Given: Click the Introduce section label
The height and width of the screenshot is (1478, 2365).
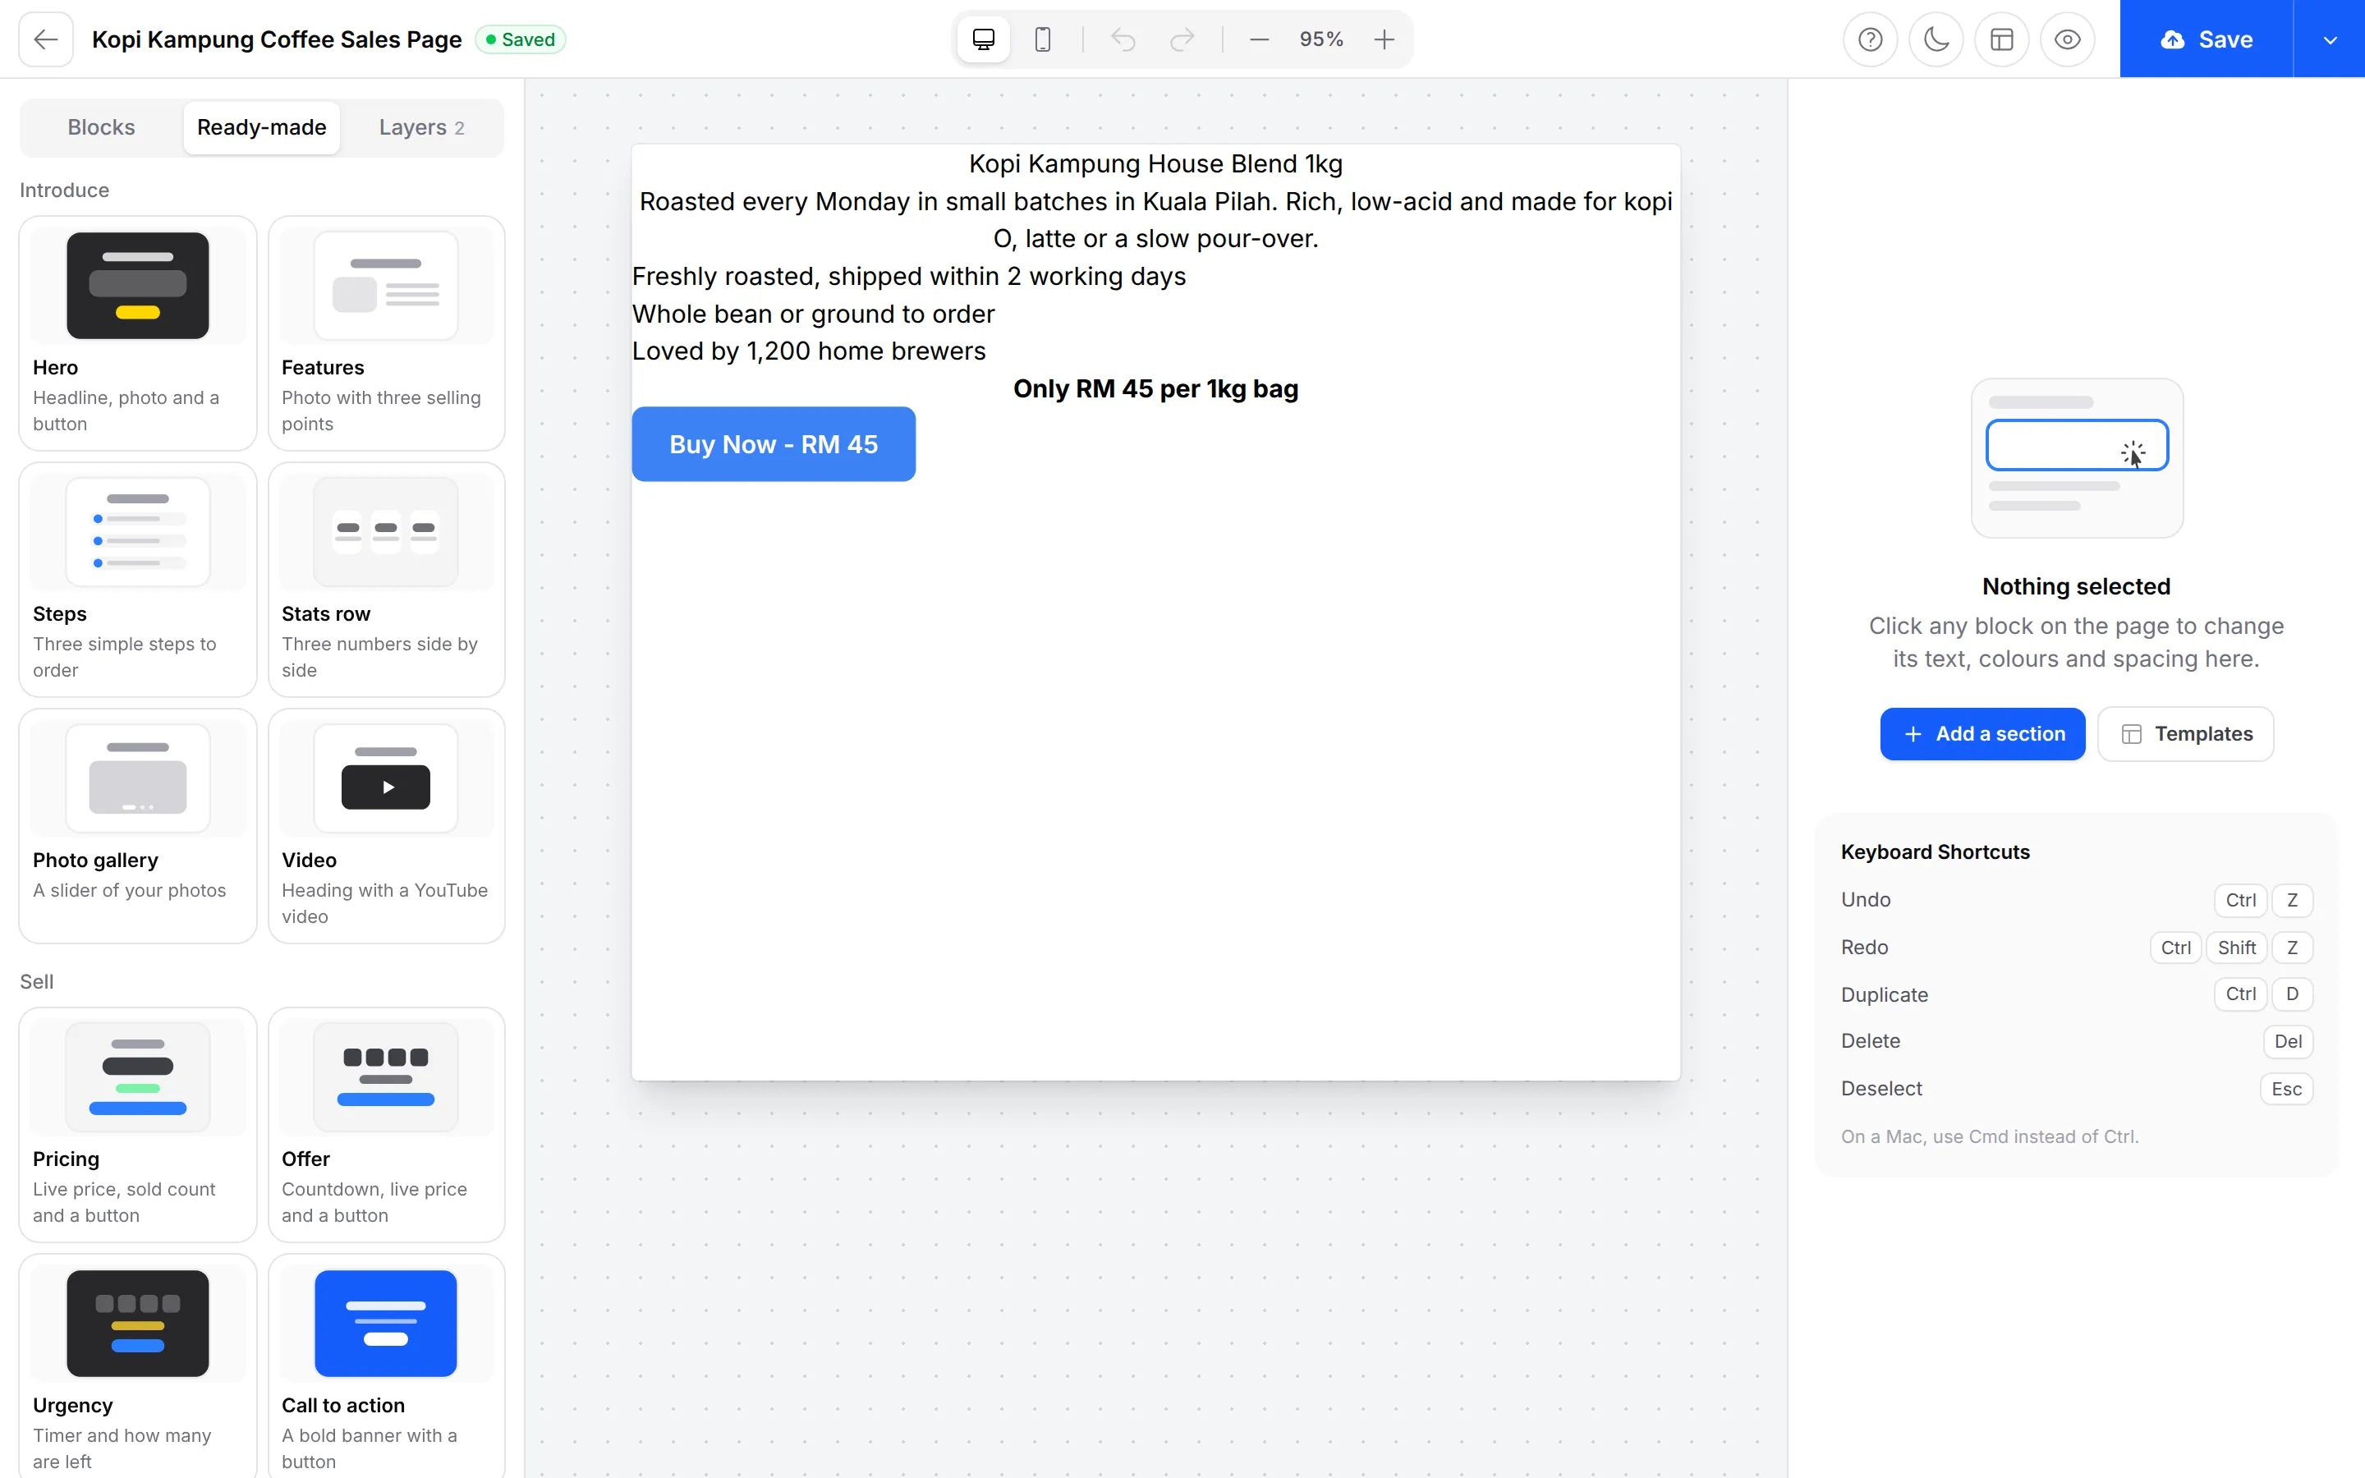Looking at the screenshot, I should 65,190.
